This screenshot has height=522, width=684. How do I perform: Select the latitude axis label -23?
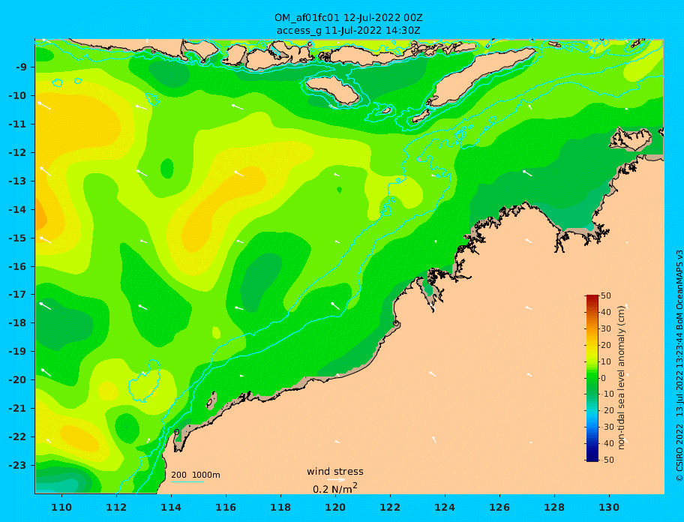coord(18,465)
